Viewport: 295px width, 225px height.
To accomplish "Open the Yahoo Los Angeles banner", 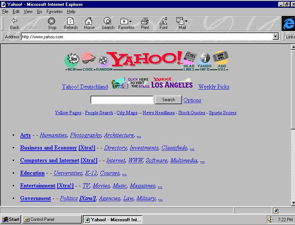I will [152, 83].
